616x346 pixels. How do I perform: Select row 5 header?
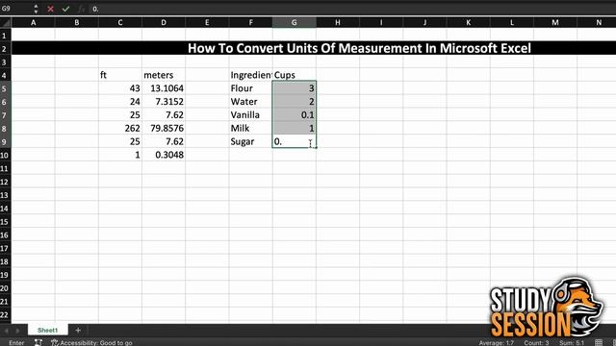point(6,88)
